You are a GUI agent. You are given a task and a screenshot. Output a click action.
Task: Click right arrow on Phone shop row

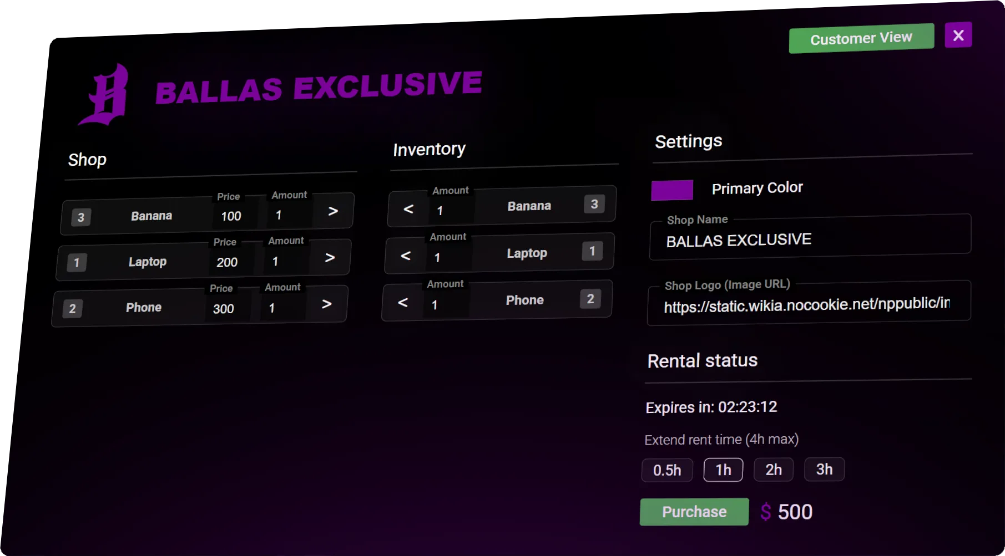[x=327, y=304]
